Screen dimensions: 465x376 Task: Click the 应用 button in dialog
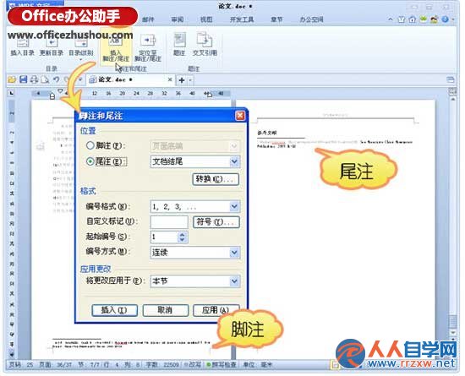(216, 310)
